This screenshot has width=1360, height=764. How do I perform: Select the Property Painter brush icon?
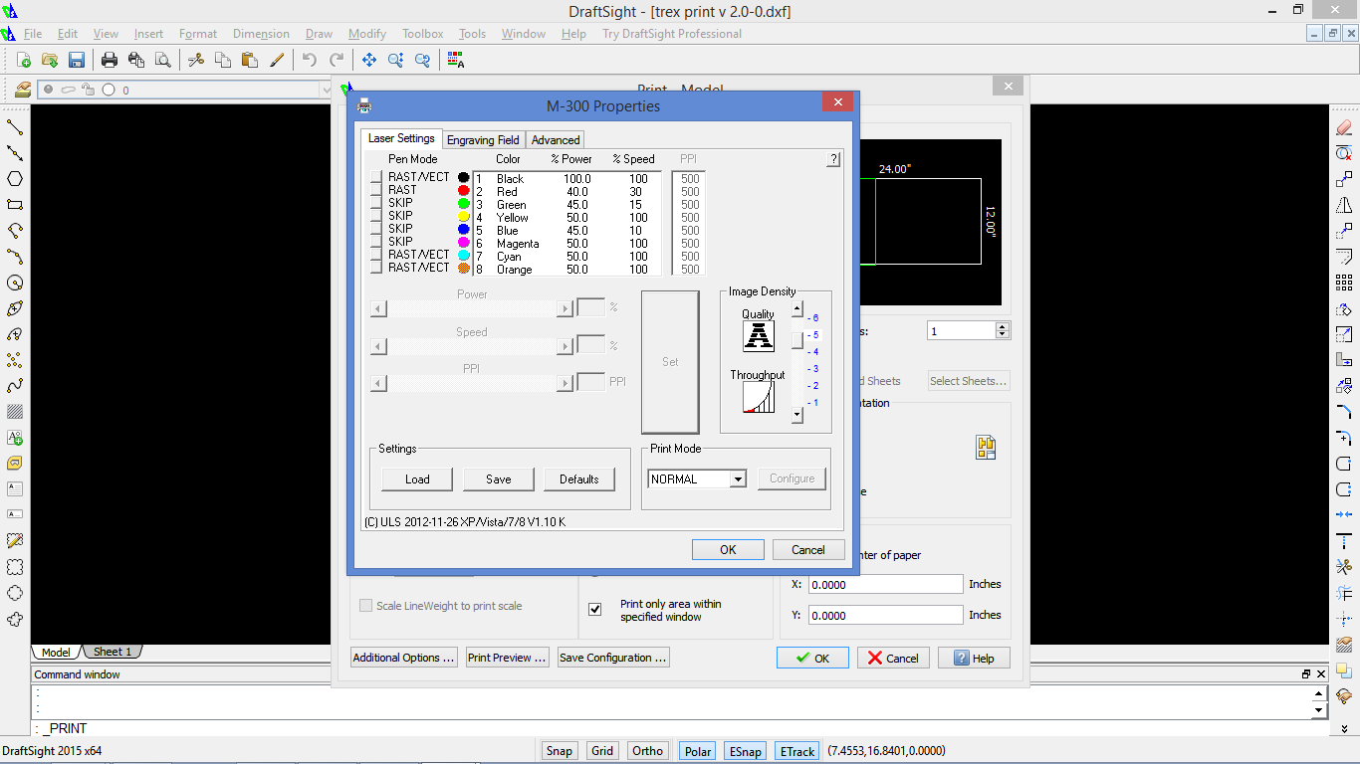(277, 60)
